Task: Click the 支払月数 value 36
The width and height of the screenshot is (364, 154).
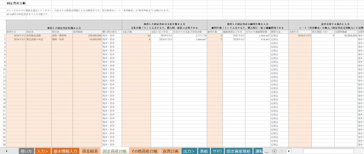Action: coord(136,35)
